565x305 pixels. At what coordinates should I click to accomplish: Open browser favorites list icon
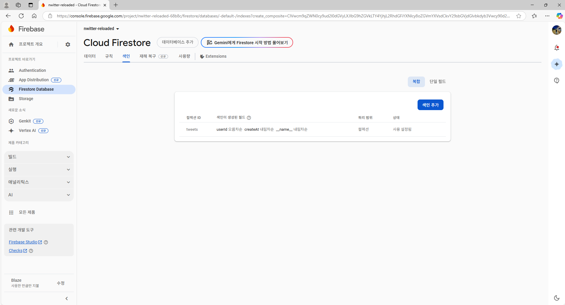coord(534,16)
